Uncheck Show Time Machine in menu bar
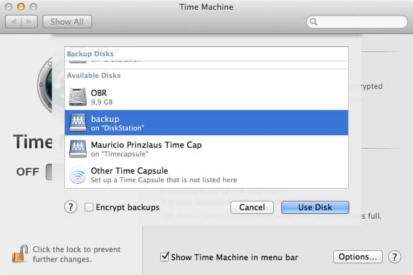Viewport: 413px width, 275px height. tap(164, 256)
